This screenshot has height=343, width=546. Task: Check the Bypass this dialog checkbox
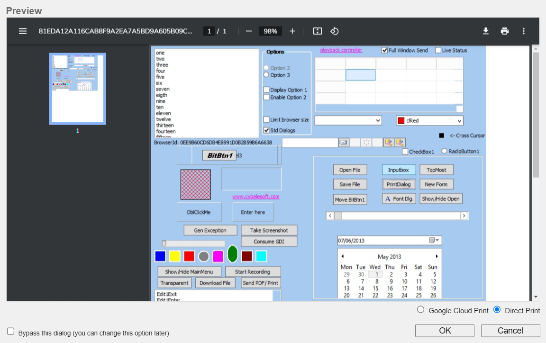coord(10,331)
